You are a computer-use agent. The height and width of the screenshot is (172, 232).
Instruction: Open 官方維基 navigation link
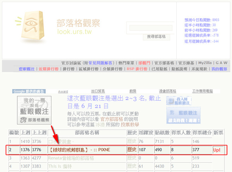[x=186, y=63]
